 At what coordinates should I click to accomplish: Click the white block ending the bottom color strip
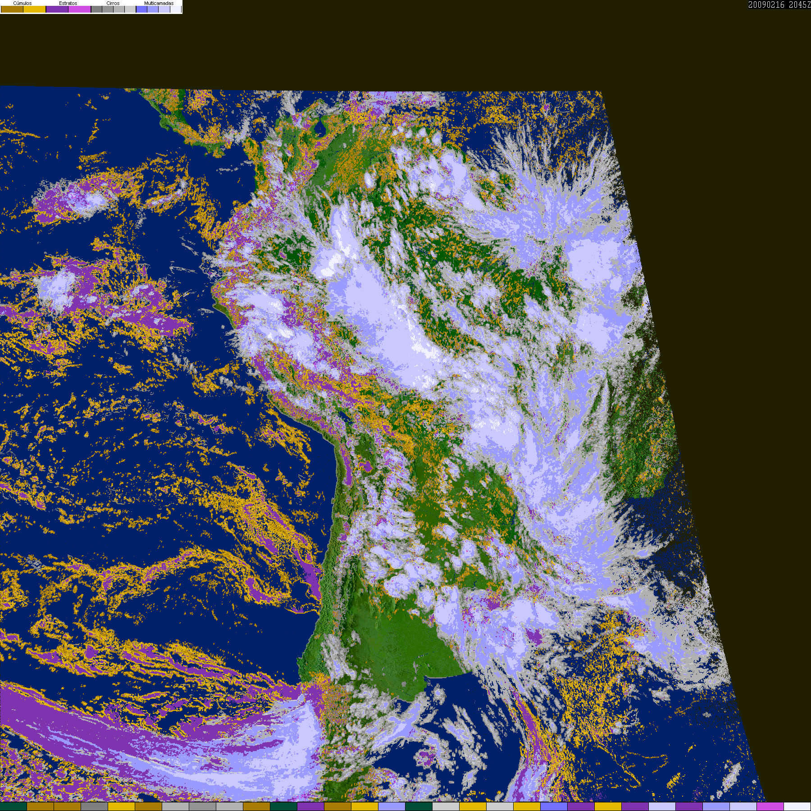[x=797, y=806]
